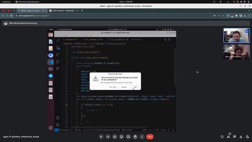
Task: Click Activities in the top bar
Action: pos(6,2)
